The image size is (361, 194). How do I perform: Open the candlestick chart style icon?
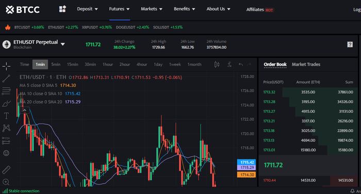coord(217,65)
